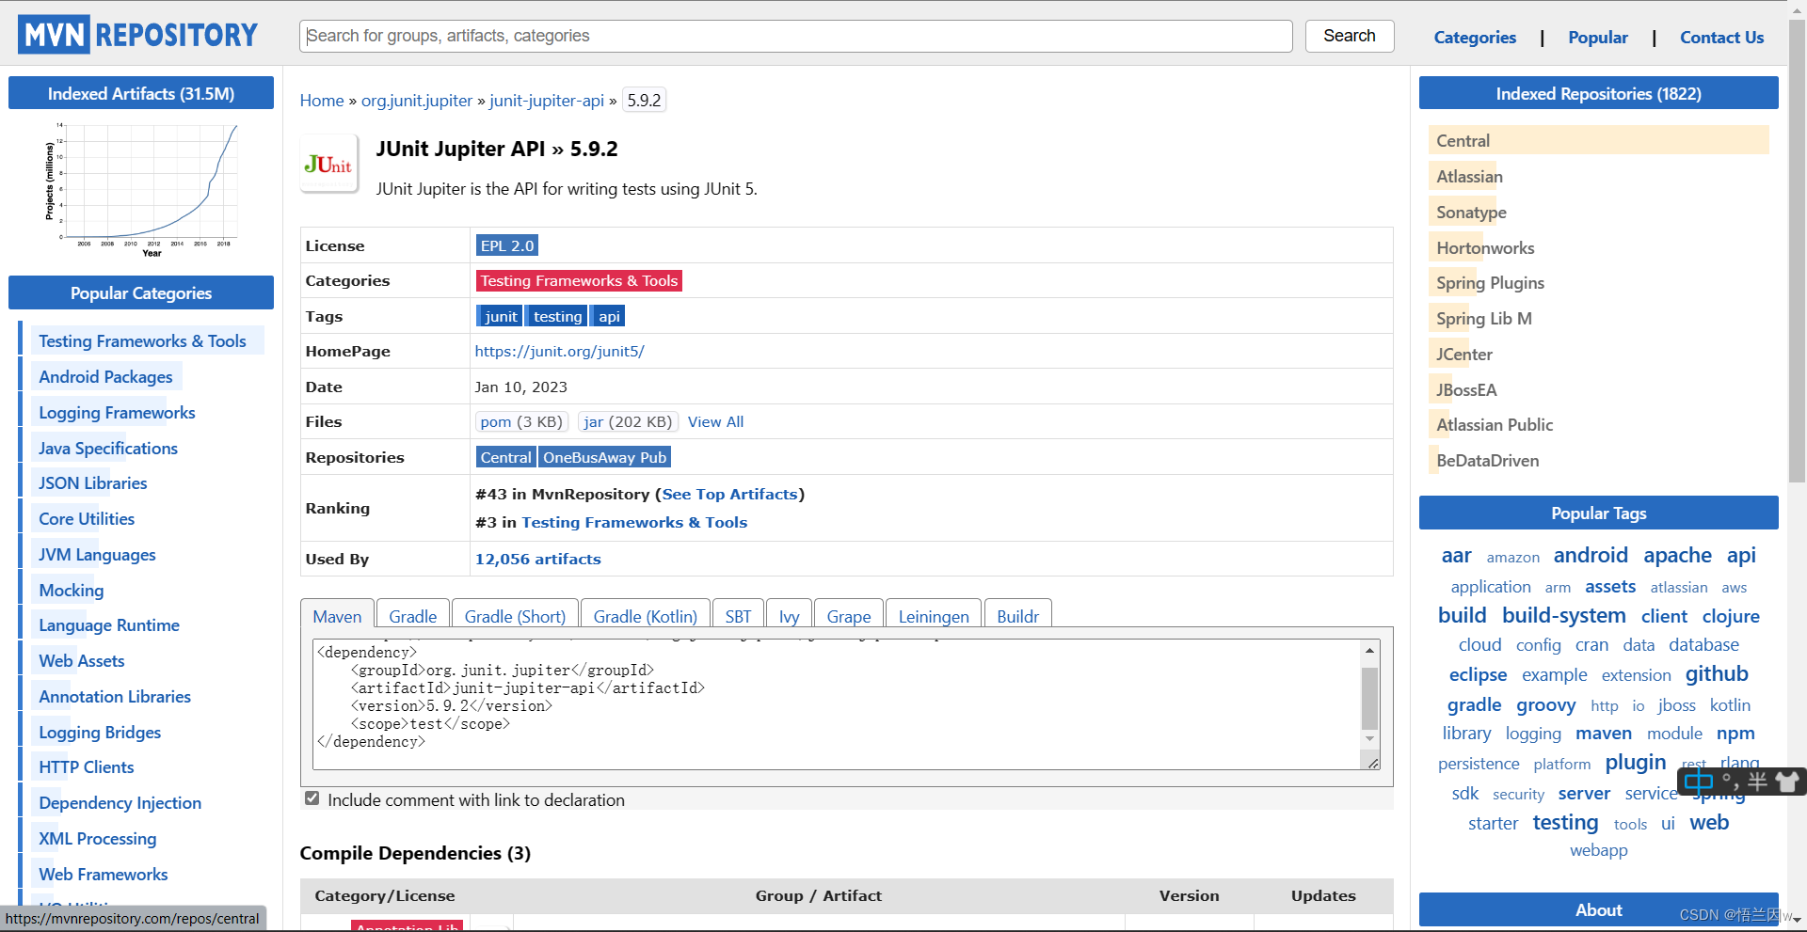1807x932 pixels.
Task: Open the Sonatype indexed repository
Action: (1471, 213)
